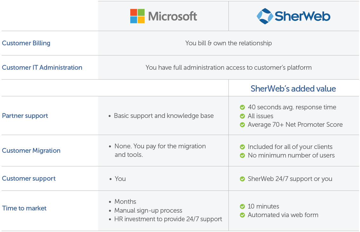This screenshot has width=360, height=232.
Task: Click the Microsoft four-square logo icon
Action: coord(137,16)
